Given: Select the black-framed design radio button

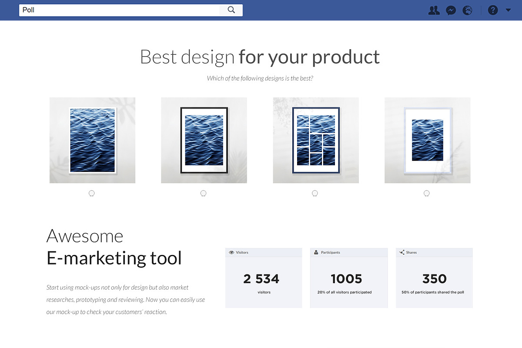Looking at the screenshot, I should pos(203,194).
